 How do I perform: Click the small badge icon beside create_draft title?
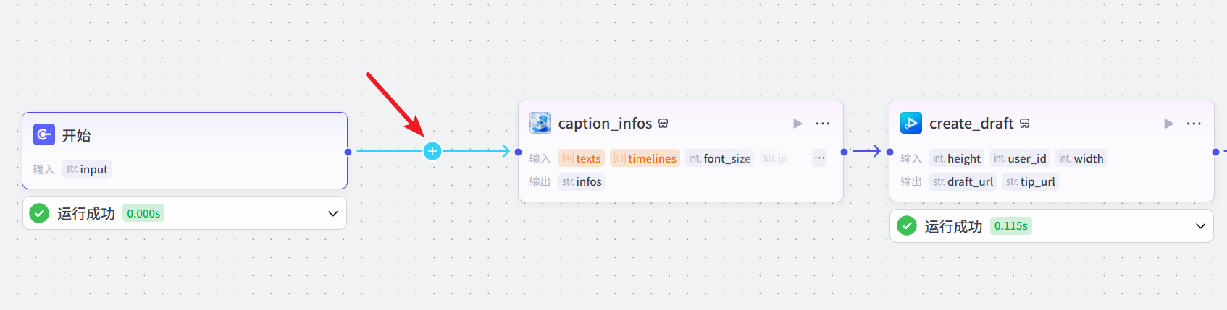pos(1025,124)
